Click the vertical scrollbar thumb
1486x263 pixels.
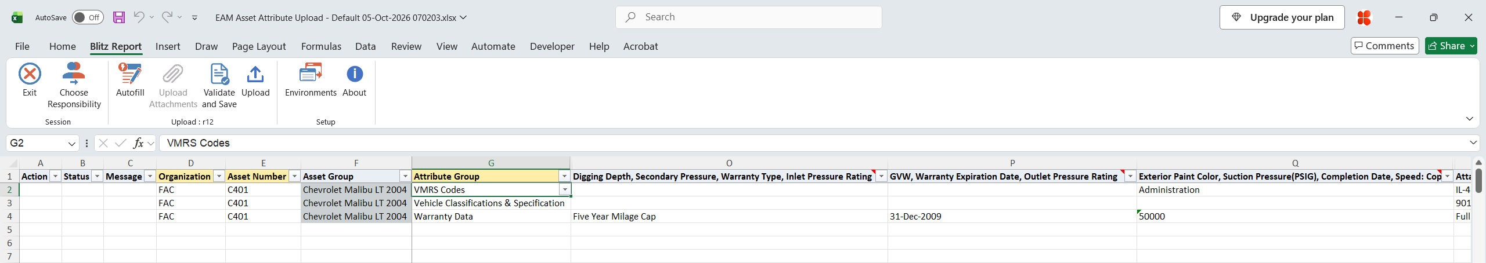pos(1478,180)
